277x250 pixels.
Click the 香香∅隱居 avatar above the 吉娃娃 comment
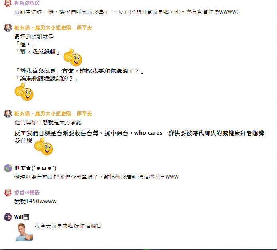8,3
